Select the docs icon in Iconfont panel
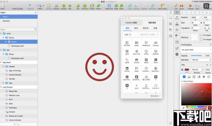This screenshot has height=126, width=212. pos(156,61)
